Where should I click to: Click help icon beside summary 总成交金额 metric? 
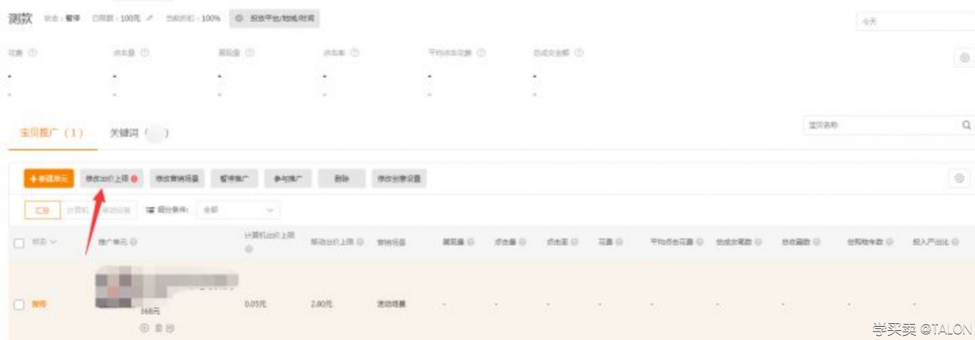click(x=579, y=53)
